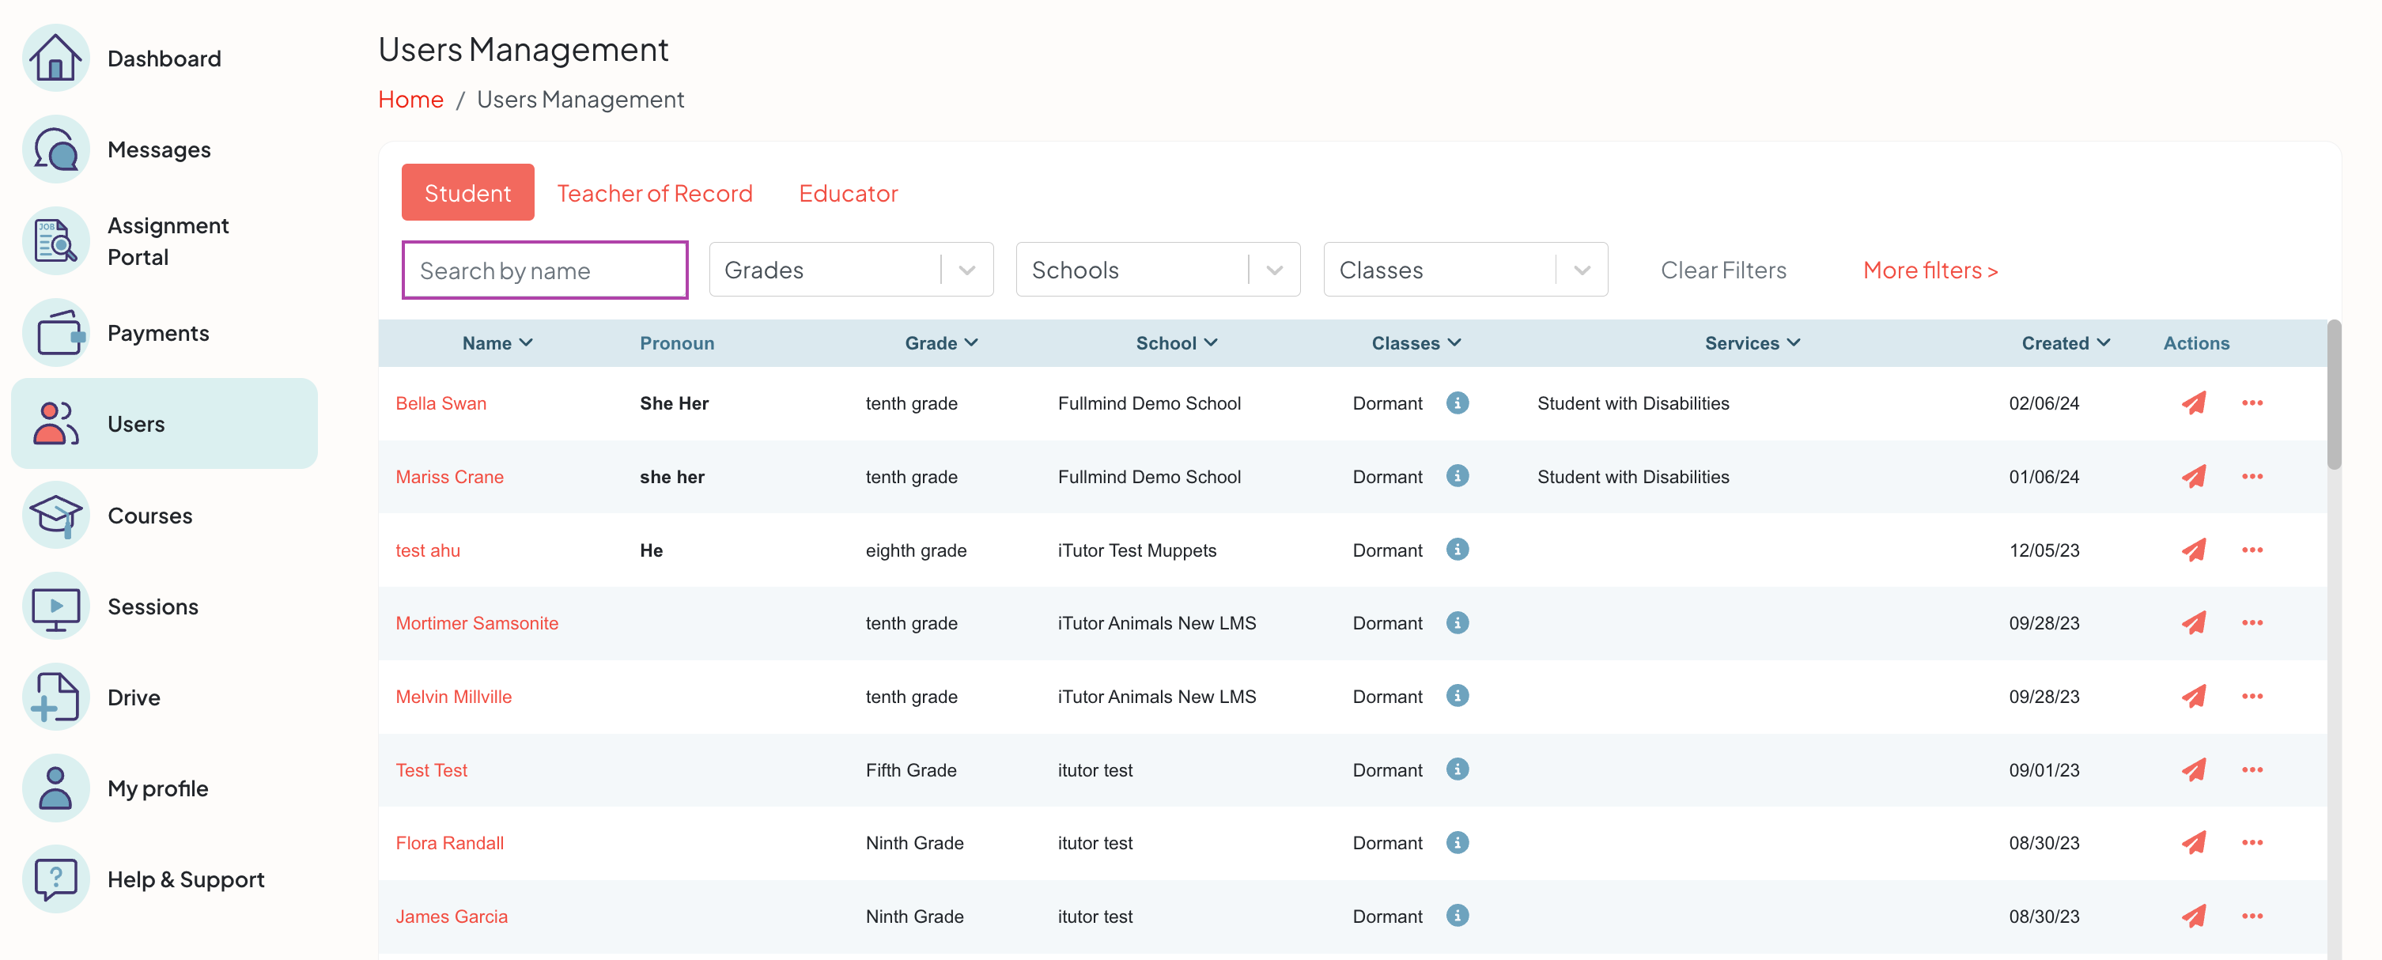Select the Payments sidebar icon

(55, 332)
